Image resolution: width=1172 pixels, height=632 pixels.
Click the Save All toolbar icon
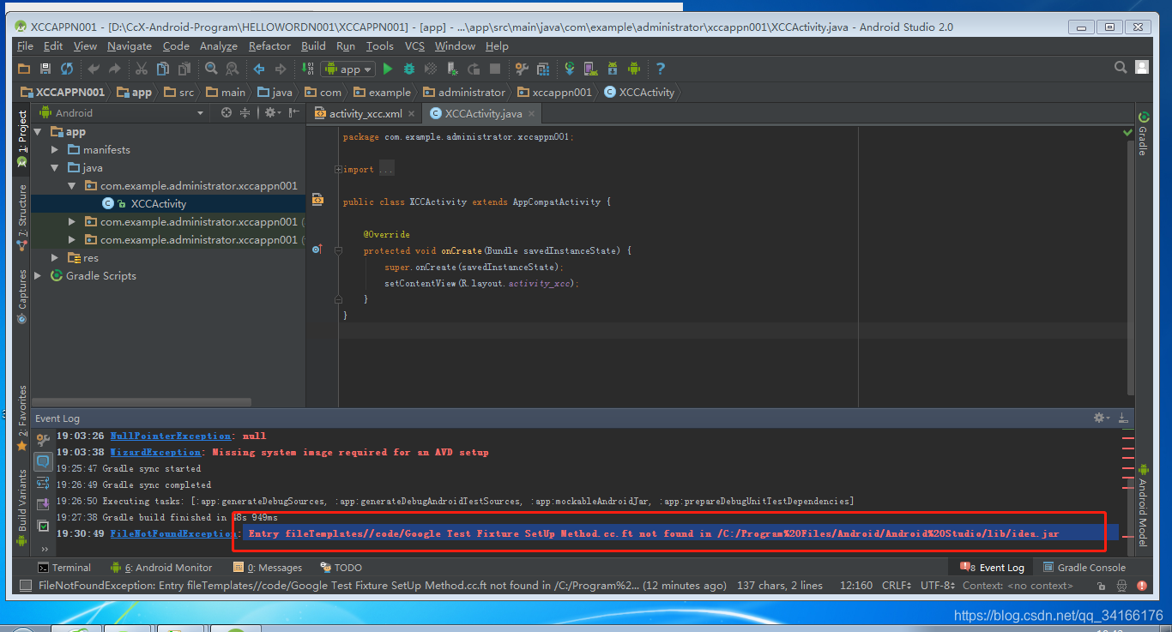45,69
